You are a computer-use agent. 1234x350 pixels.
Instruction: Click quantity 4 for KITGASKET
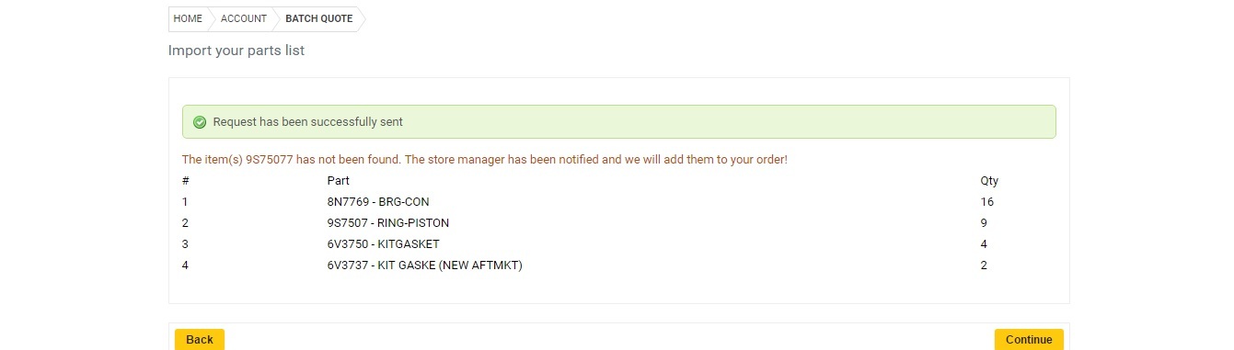[x=985, y=244]
